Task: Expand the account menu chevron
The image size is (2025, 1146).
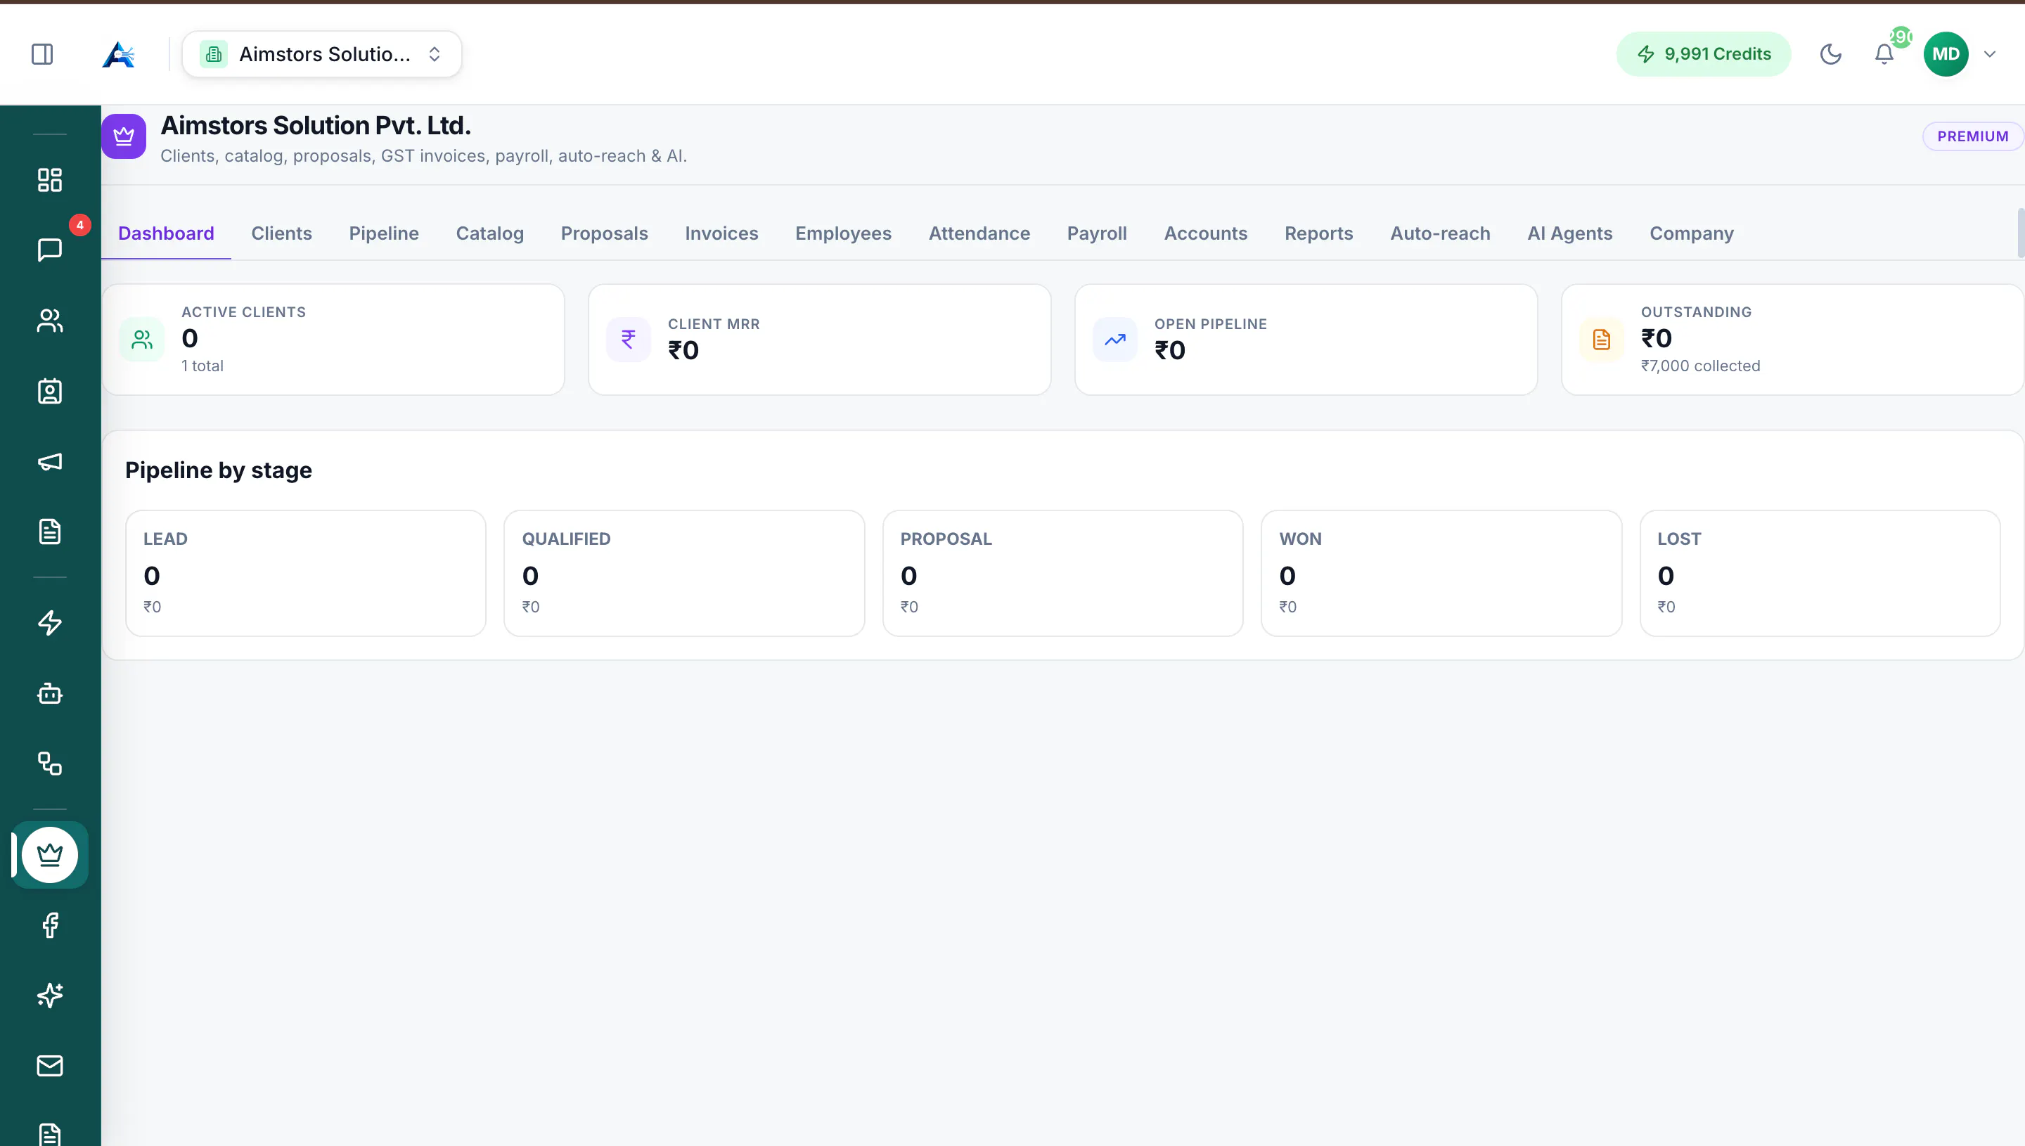Action: click(x=1990, y=54)
